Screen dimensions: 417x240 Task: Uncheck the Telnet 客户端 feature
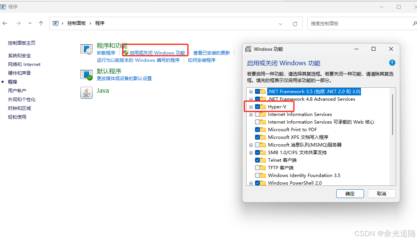[258, 160]
